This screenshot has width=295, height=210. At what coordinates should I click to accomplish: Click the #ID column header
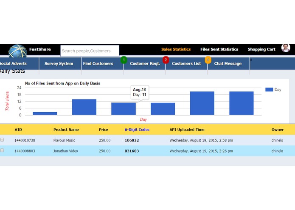18,130
